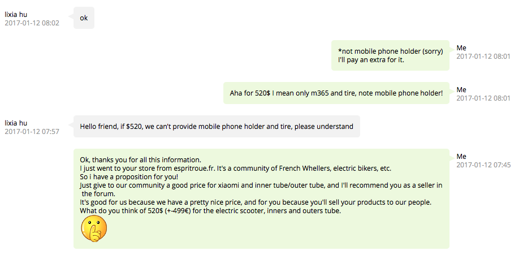
Task: Click the shushing face emoji
Action: click(x=94, y=228)
